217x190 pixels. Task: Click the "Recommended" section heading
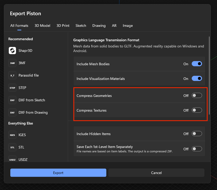click(20, 39)
